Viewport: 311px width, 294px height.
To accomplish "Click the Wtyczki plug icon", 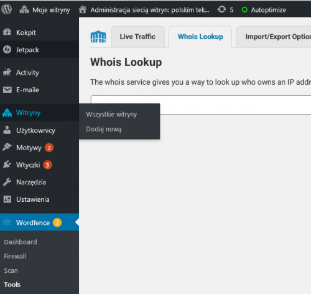I will pyautogui.click(x=7, y=164).
